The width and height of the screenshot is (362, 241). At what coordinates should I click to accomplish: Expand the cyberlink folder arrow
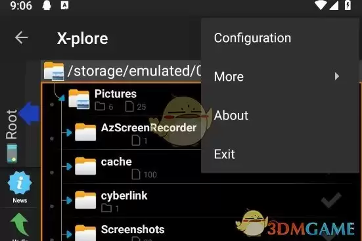pyautogui.click(x=68, y=200)
